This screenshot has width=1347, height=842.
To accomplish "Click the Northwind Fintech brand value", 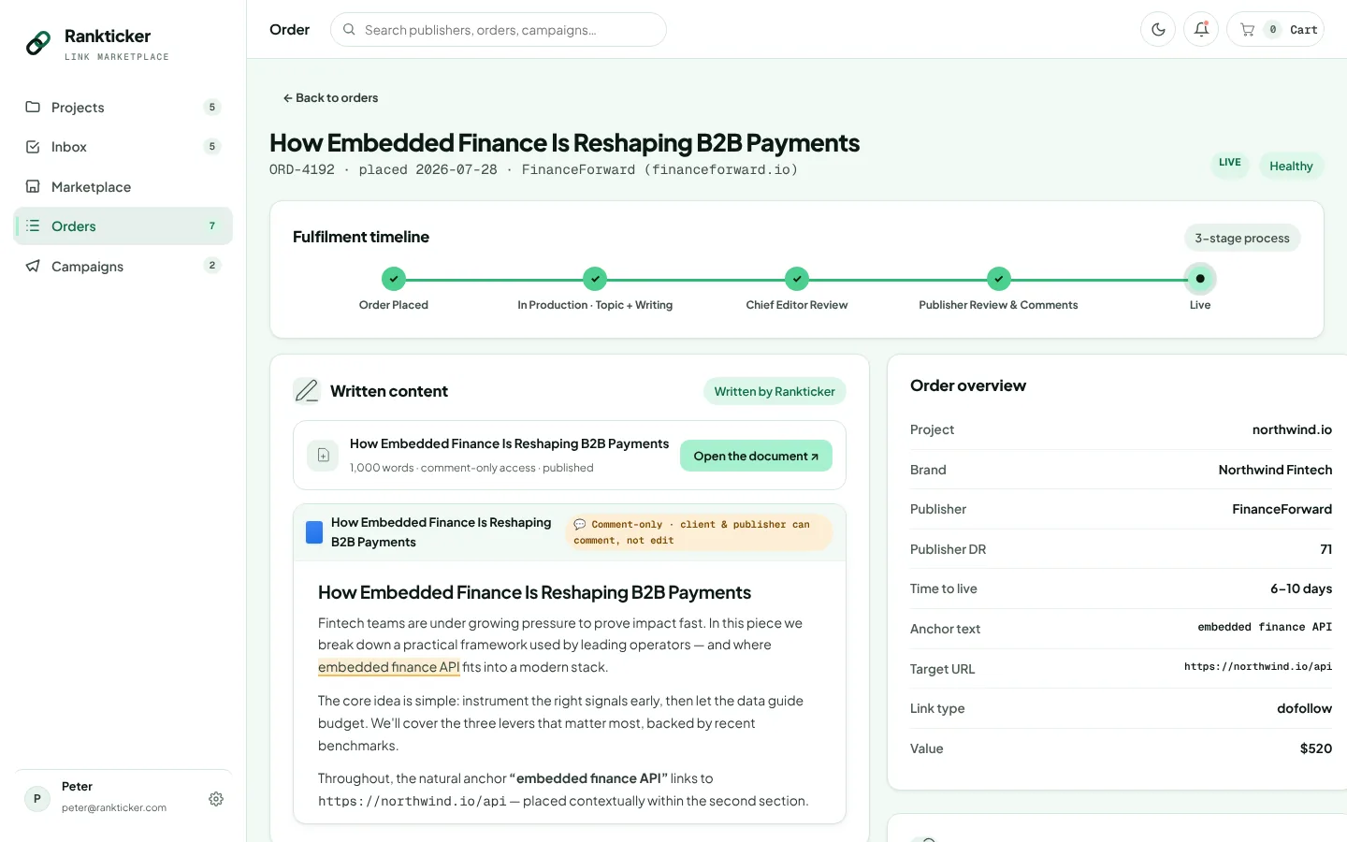I will pyautogui.click(x=1275, y=470).
